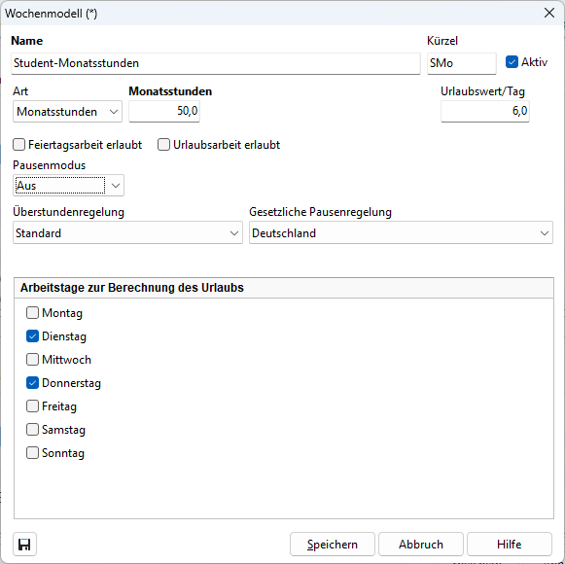The width and height of the screenshot is (565, 564).
Task: Focus the Name field Student-Monatsstunden
Action: [216, 63]
